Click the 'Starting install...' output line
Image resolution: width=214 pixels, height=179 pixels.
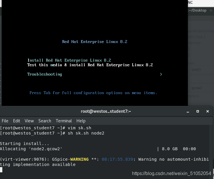pyautogui.click(x=24, y=144)
